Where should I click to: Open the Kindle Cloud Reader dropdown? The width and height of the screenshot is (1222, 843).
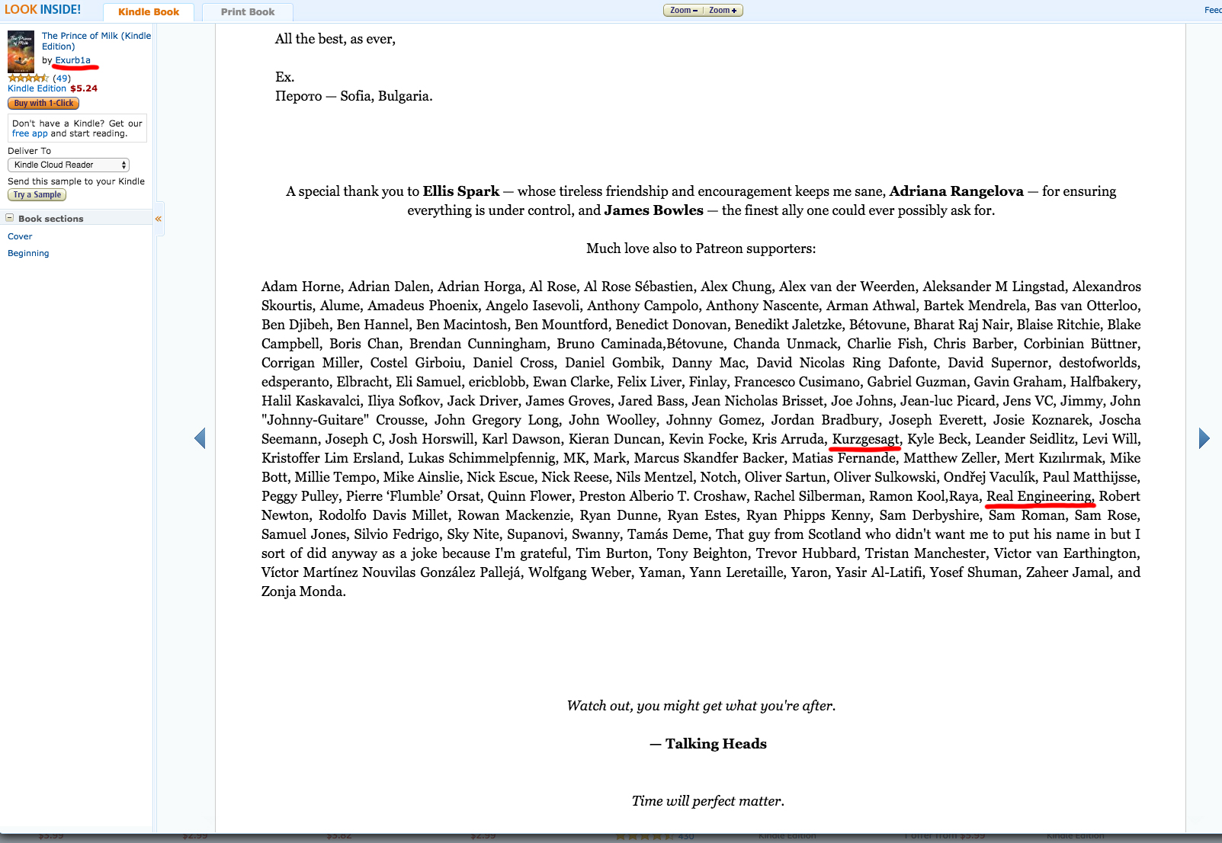(x=69, y=165)
